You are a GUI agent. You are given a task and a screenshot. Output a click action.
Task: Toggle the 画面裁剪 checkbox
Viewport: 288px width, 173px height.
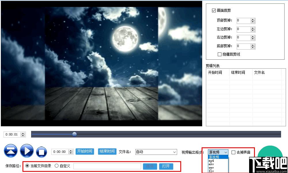point(214,10)
